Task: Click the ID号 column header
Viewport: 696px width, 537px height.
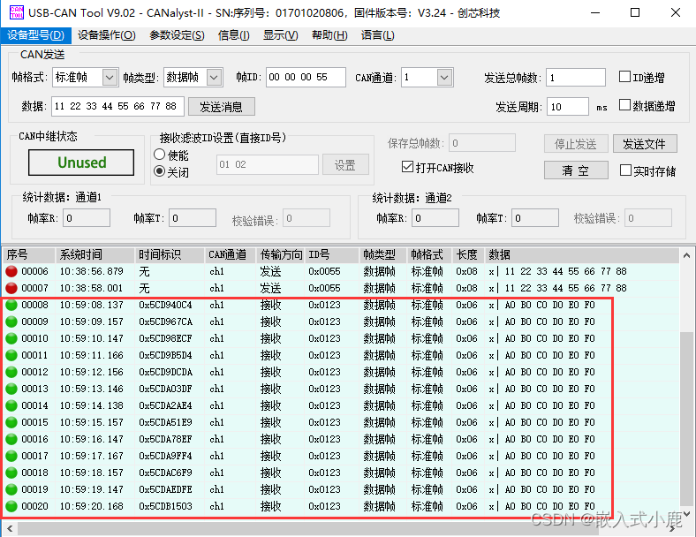Action: (x=331, y=254)
